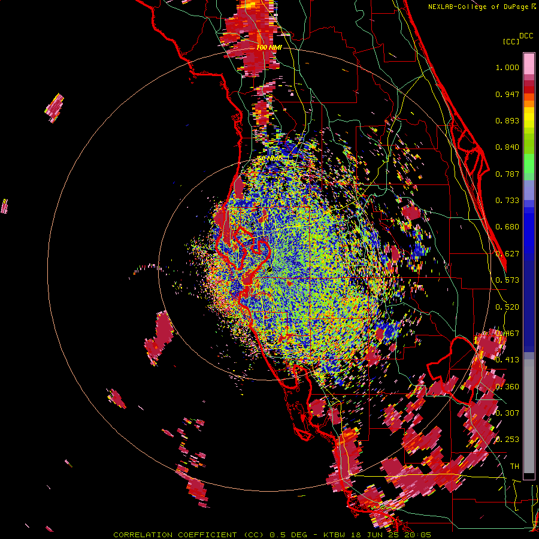Click the KTBW station identifier in caption
The height and width of the screenshot is (539, 539).
point(334,535)
